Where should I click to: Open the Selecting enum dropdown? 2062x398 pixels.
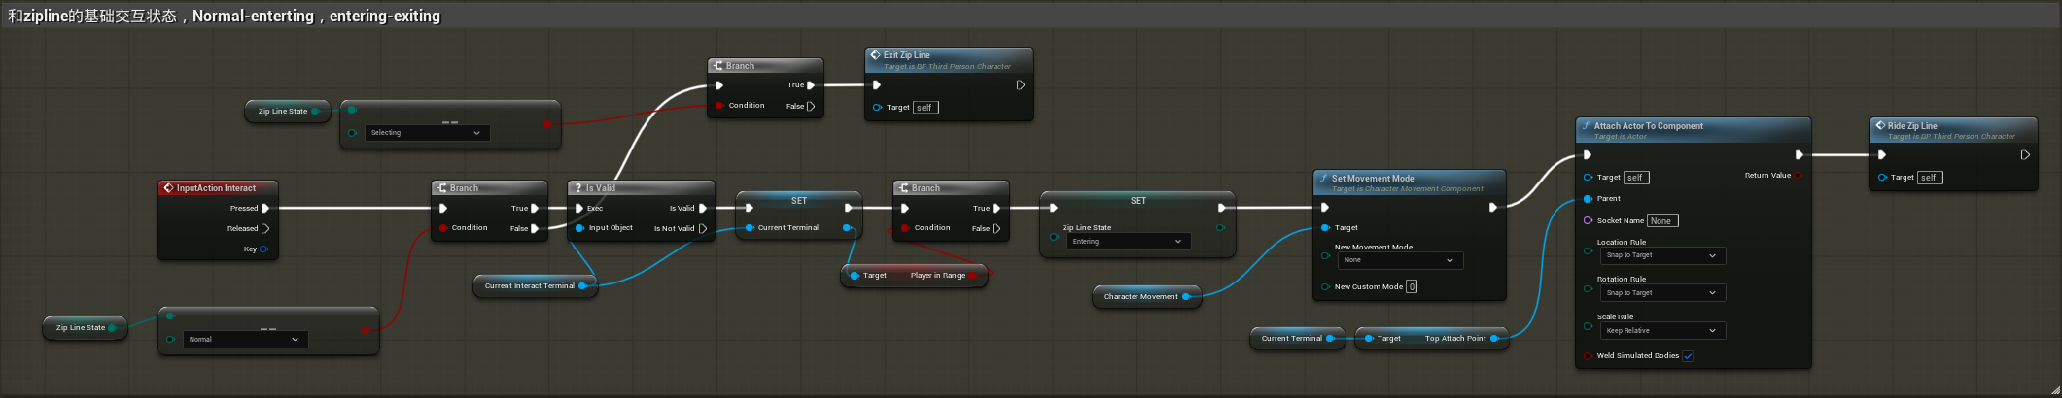427,133
